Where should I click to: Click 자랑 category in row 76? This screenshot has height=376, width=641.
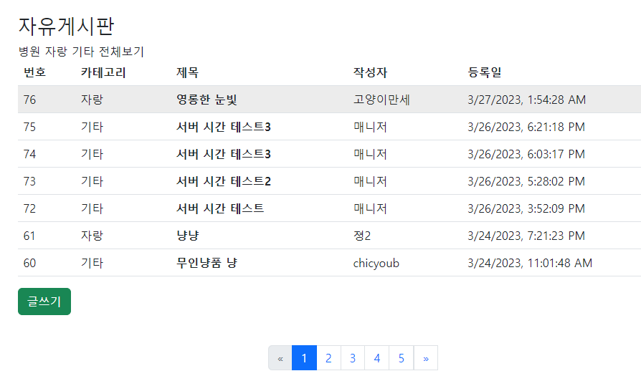click(x=92, y=100)
